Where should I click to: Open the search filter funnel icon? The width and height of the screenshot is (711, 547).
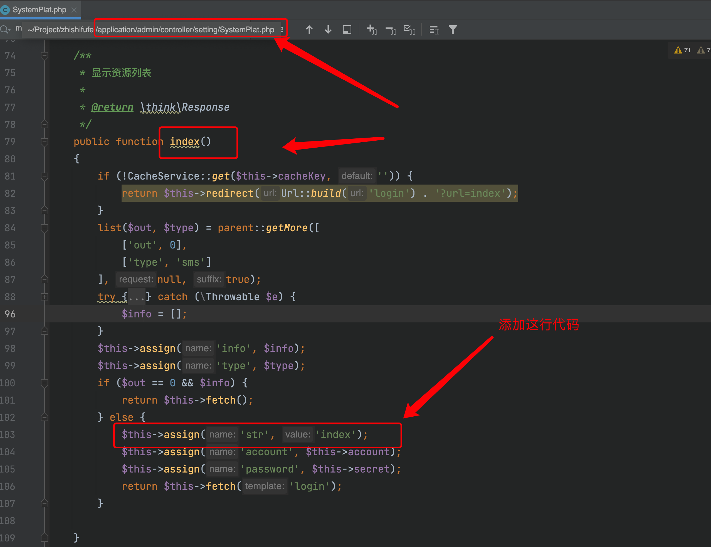coord(453,29)
